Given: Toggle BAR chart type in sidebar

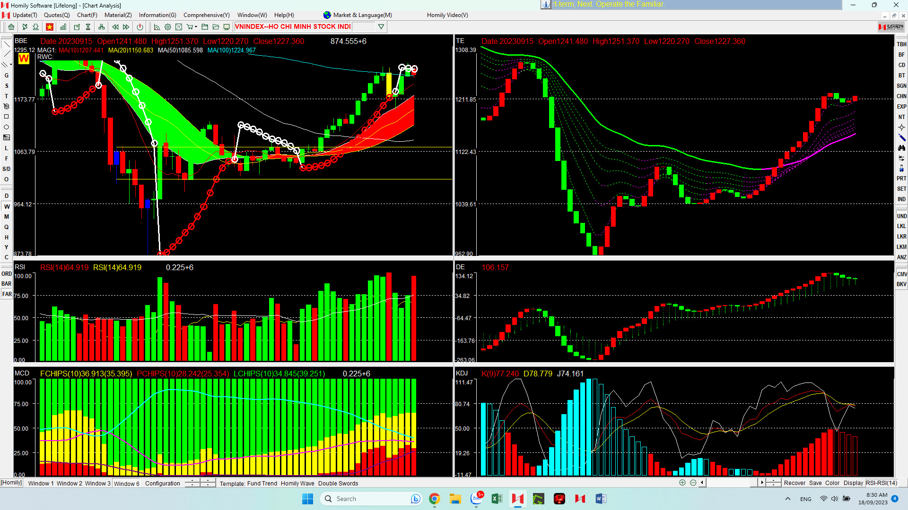Looking at the screenshot, I should (x=7, y=284).
